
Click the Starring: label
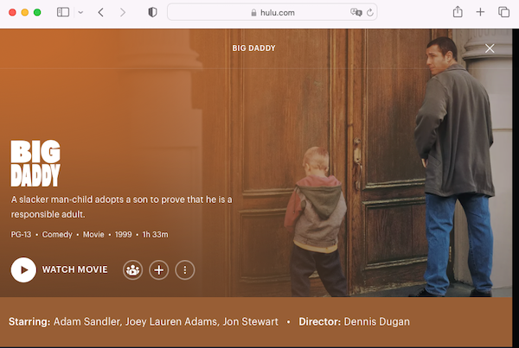coord(29,321)
